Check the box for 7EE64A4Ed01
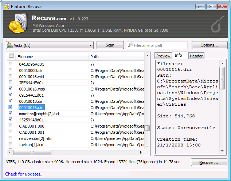This screenshot has height=181, width=231. point(10,82)
